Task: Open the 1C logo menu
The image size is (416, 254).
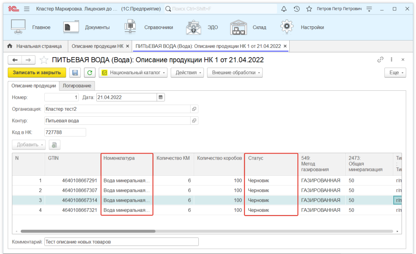Action: pos(13,9)
